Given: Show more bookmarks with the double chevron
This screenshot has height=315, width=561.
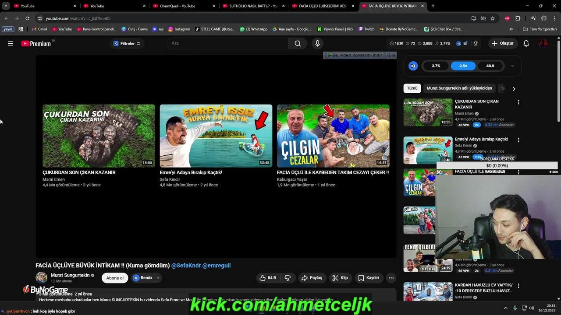Looking at the screenshot, I should click(x=511, y=29).
